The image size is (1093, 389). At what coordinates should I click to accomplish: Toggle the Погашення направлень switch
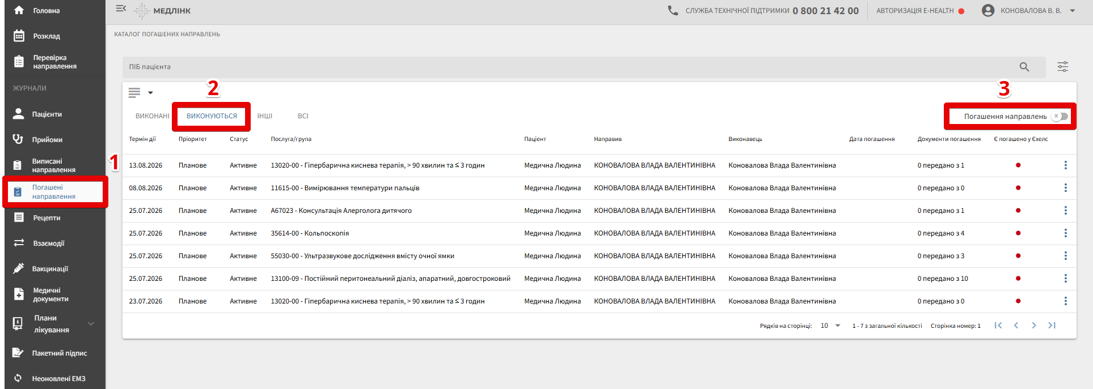pyautogui.click(x=1060, y=117)
